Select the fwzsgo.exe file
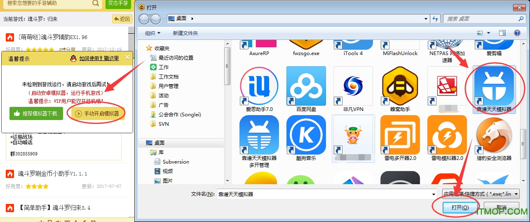Viewport: 530px width, 222px height. [306, 48]
